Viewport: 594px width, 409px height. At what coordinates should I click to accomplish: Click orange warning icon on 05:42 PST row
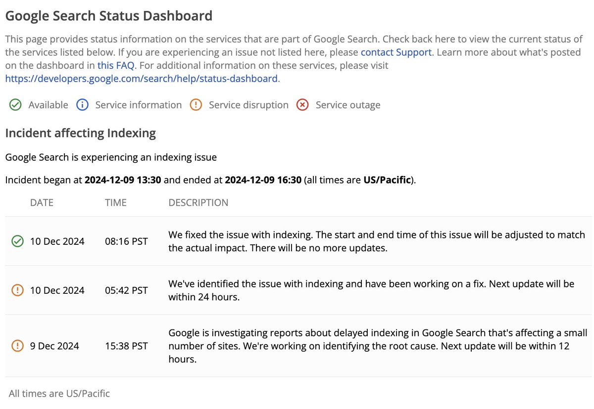(x=17, y=290)
